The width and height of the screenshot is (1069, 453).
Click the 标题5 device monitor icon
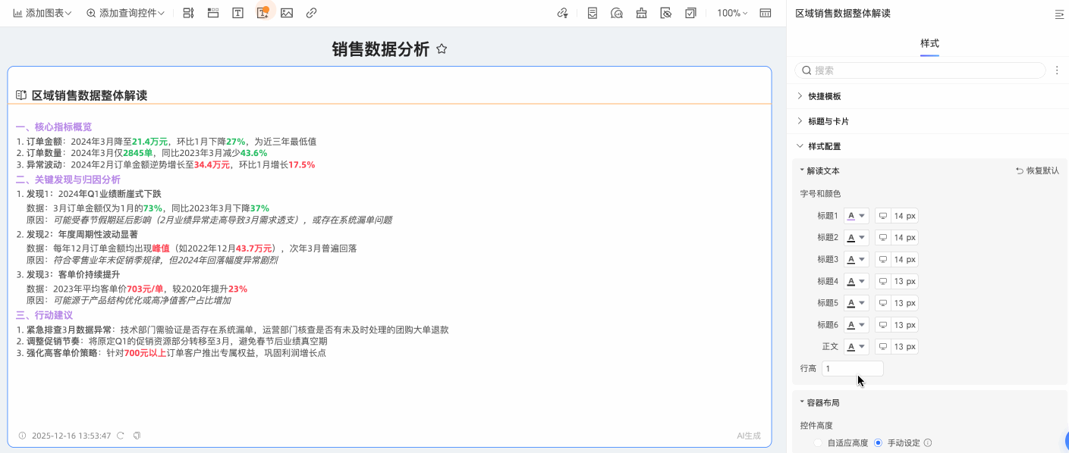pyautogui.click(x=883, y=303)
